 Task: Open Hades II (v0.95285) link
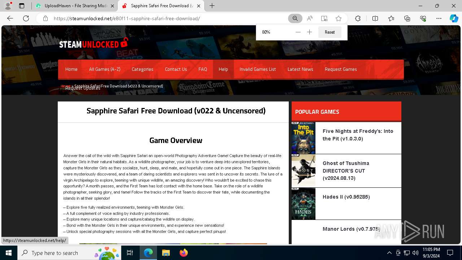pyautogui.click(x=346, y=197)
